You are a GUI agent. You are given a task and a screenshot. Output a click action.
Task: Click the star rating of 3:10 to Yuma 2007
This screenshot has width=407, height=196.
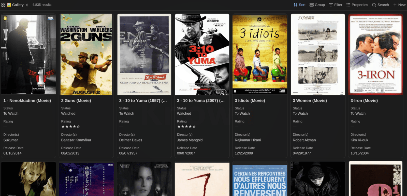pyautogui.click(x=186, y=127)
